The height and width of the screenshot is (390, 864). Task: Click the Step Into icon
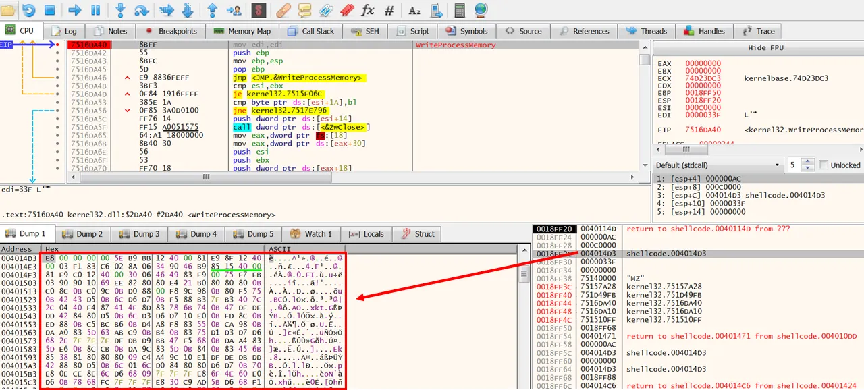click(x=120, y=10)
